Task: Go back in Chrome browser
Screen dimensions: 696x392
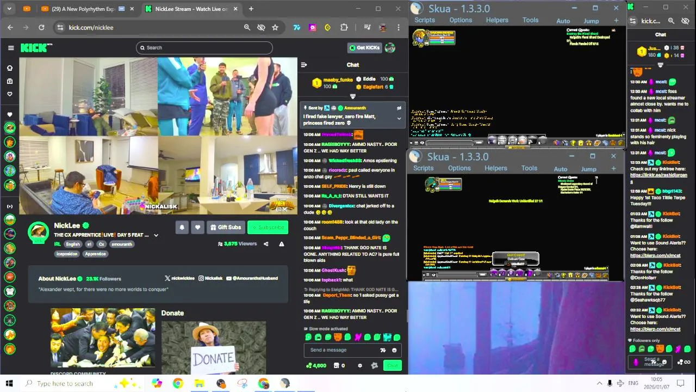Action: tap(10, 27)
